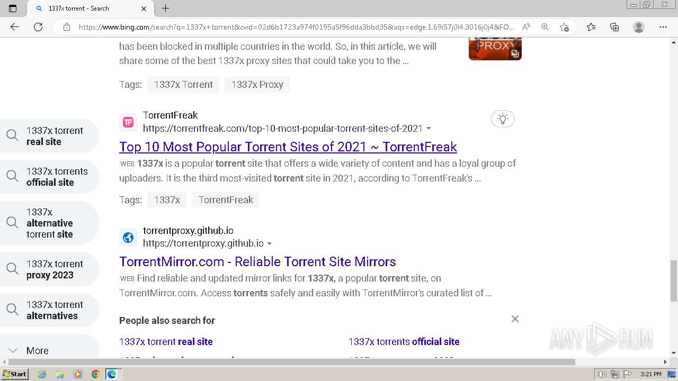This screenshot has width=678, height=381.
Task: Select the 1337x Torrent tag
Action: [x=183, y=85]
